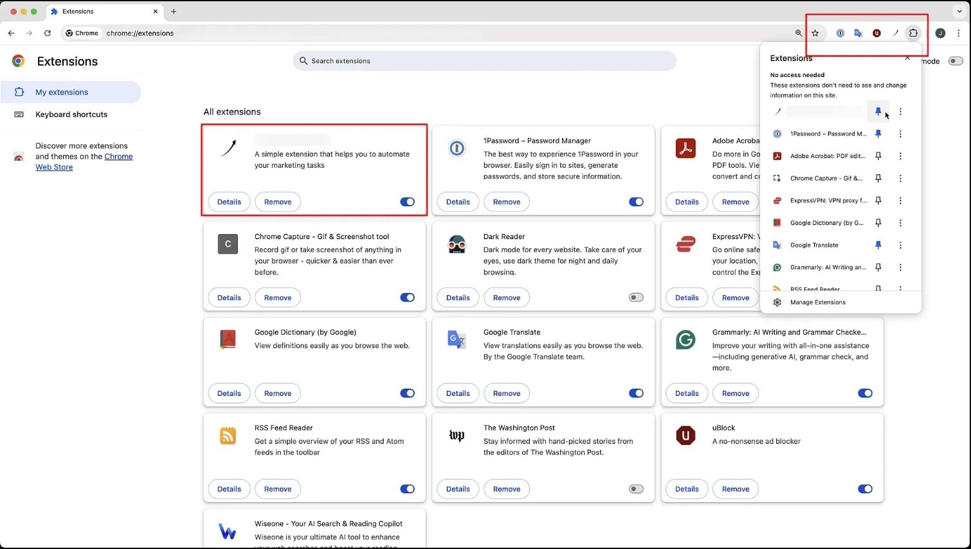Enable the Dark Reader extension toggle
This screenshot has width=971, height=549.
(x=636, y=297)
